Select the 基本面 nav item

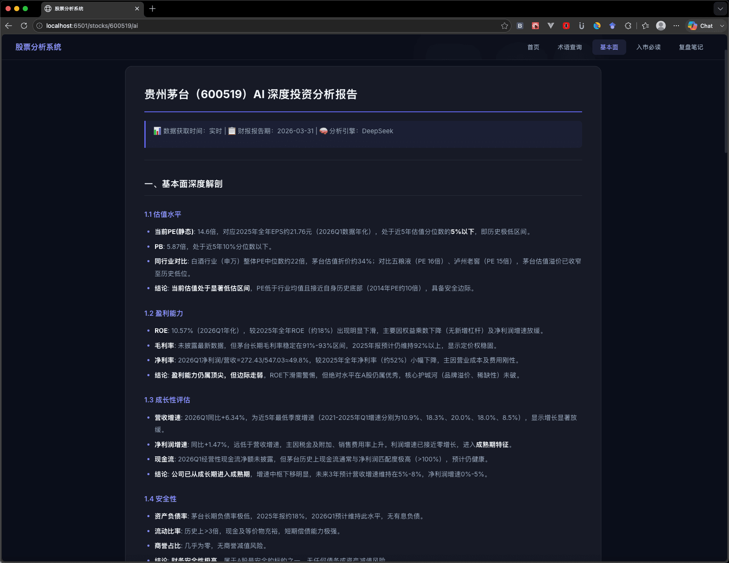pos(609,47)
